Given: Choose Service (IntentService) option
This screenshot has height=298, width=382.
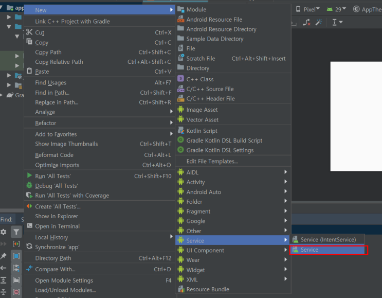Looking at the screenshot, I should click(x=327, y=240).
